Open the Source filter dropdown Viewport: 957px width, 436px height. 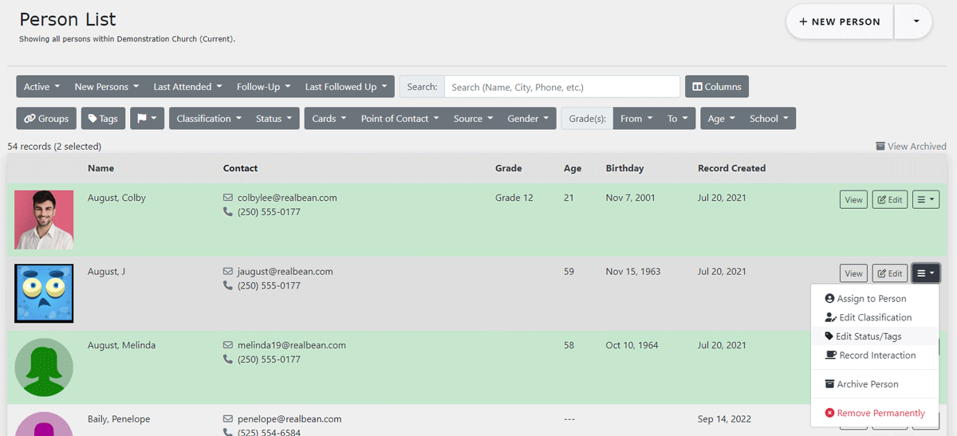(x=473, y=119)
